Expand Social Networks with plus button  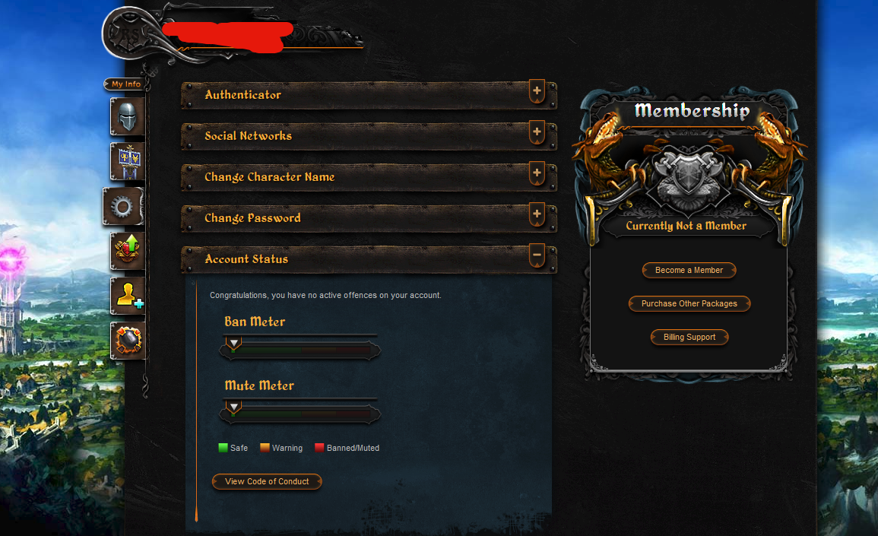[537, 132]
